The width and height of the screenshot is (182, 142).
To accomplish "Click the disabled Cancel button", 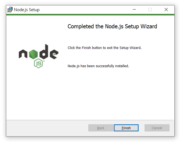I will tap(157, 128).
